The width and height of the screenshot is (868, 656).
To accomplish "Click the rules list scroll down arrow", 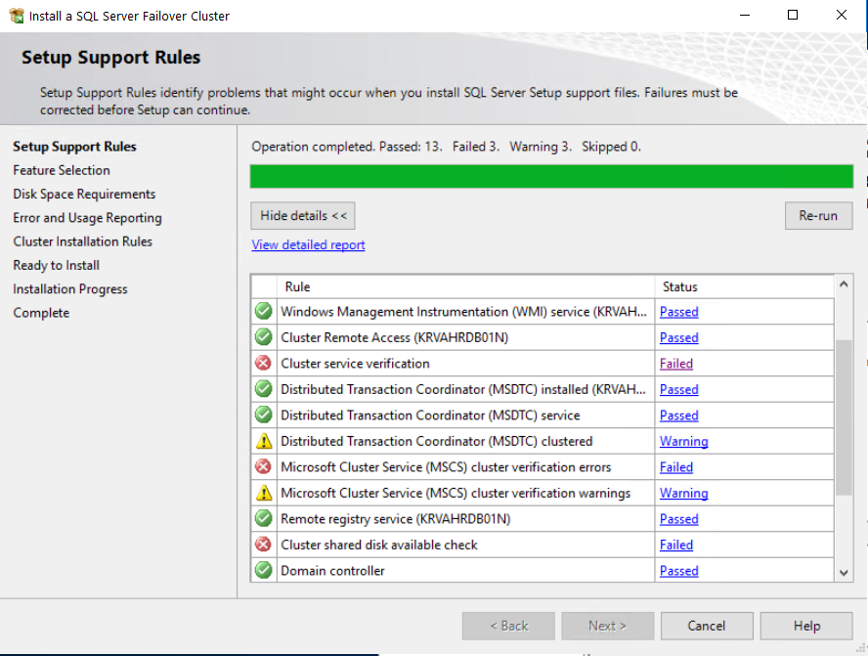I will point(844,573).
